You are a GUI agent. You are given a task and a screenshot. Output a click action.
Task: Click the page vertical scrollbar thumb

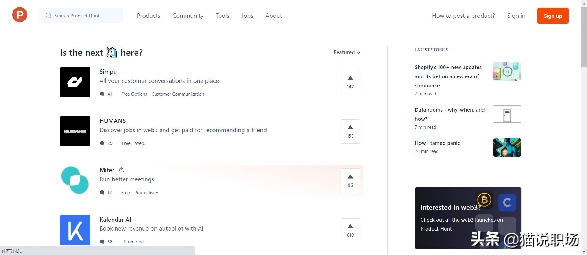coord(584,37)
